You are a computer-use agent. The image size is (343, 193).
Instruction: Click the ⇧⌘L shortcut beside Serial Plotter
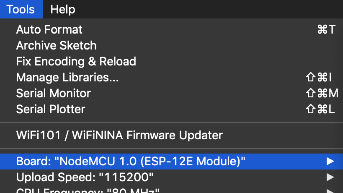click(320, 109)
